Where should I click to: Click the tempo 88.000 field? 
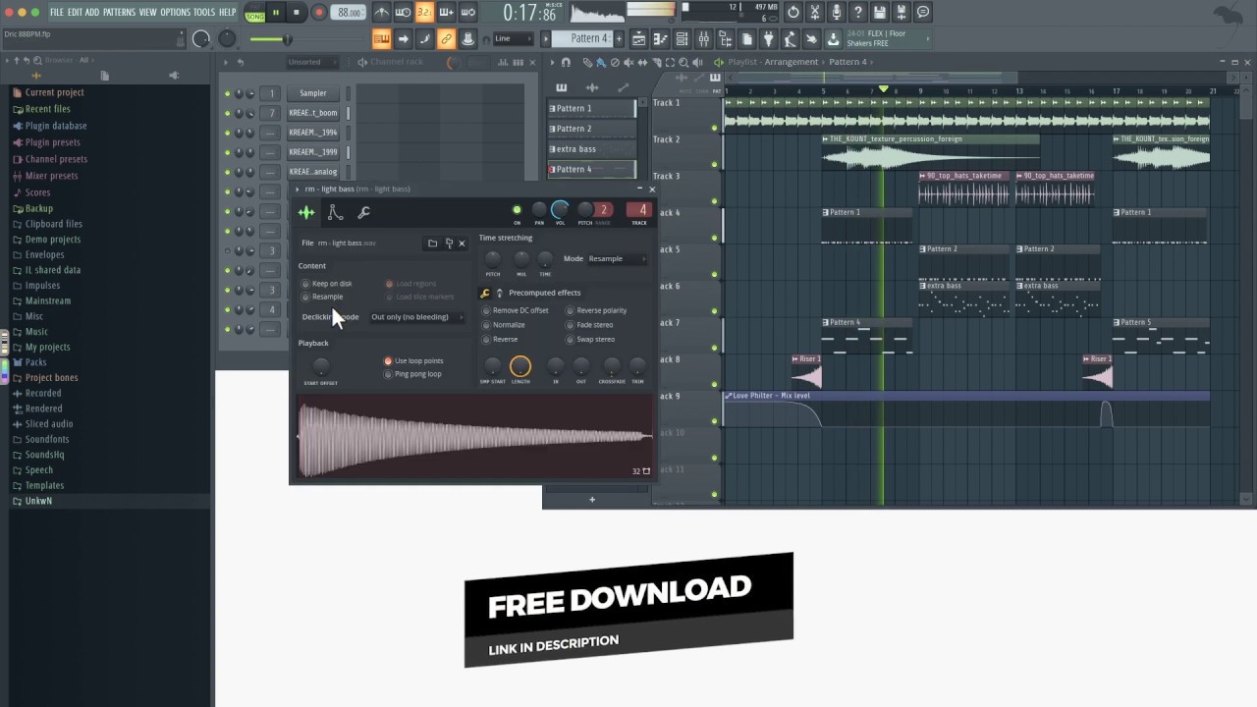[x=349, y=13]
